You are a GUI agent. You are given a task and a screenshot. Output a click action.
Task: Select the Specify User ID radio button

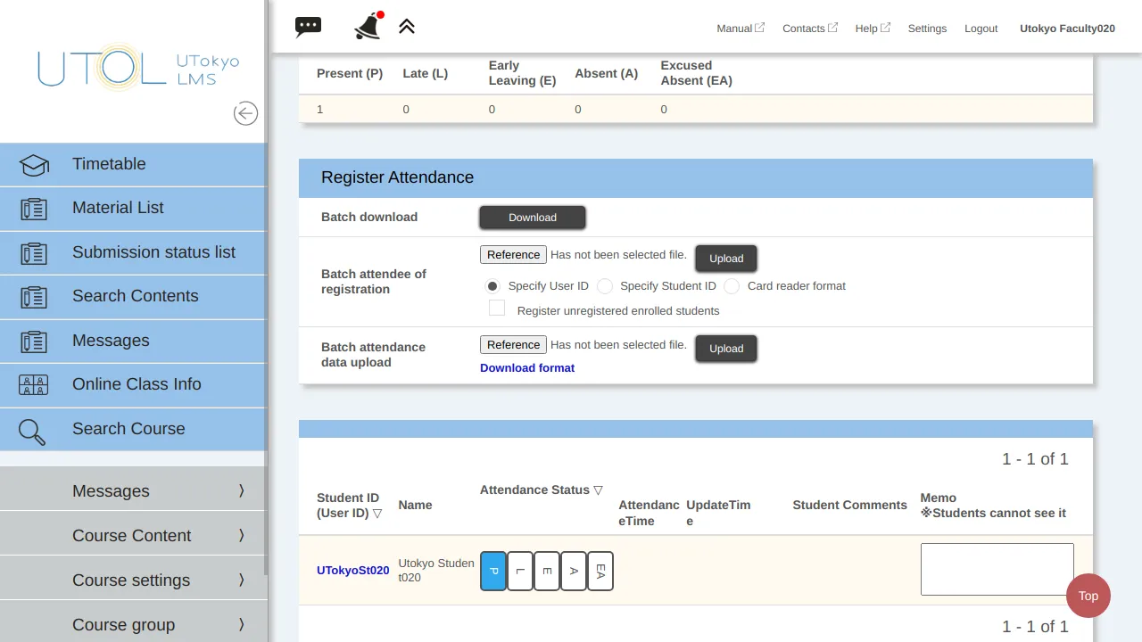pyautogui.click(x=492, y=286)
